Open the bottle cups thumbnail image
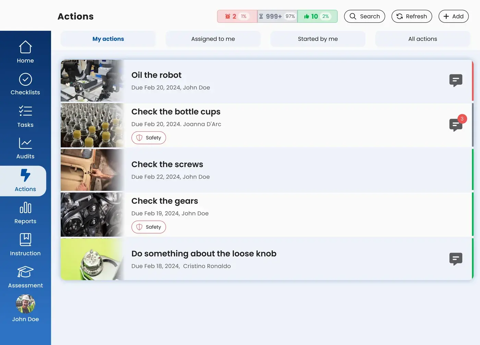Image resolution: width=480 pixels, height=345 pixels. coord(92,126)
